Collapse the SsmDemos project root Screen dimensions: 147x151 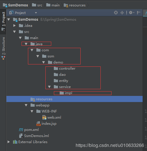pyautogui.click(x=9, y=20)
